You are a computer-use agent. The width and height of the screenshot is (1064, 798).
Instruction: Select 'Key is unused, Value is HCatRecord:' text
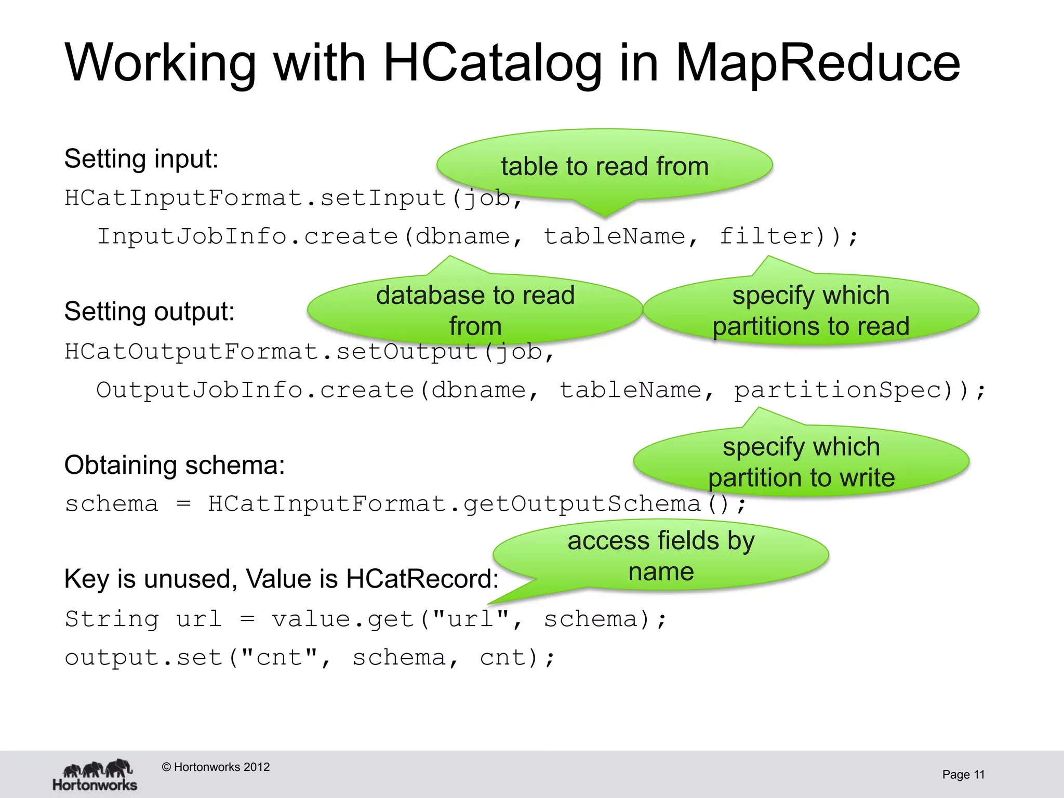pyautogui.click(x=282, y=579)
